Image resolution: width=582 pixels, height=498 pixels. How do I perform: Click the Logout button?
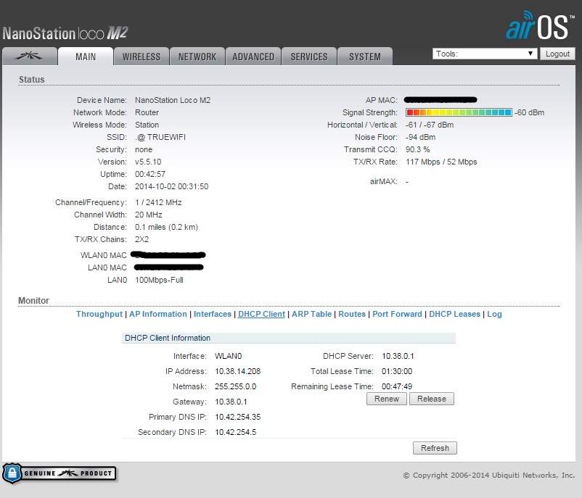click(557, 54)
